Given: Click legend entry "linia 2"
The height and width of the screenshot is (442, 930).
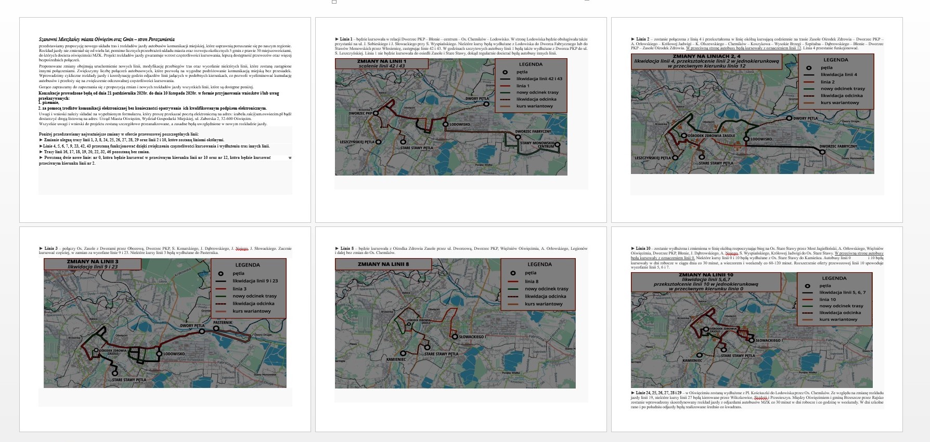Looking at the screenshot, I should pos(828,82).
